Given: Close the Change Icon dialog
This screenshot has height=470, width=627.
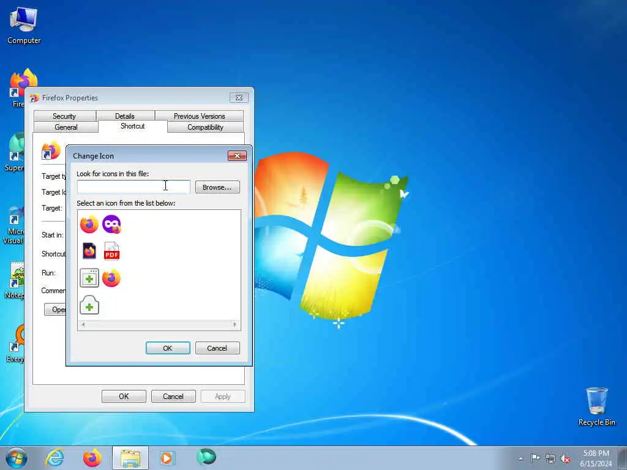Looking at the screenshot, I should [x=237, y=156].
